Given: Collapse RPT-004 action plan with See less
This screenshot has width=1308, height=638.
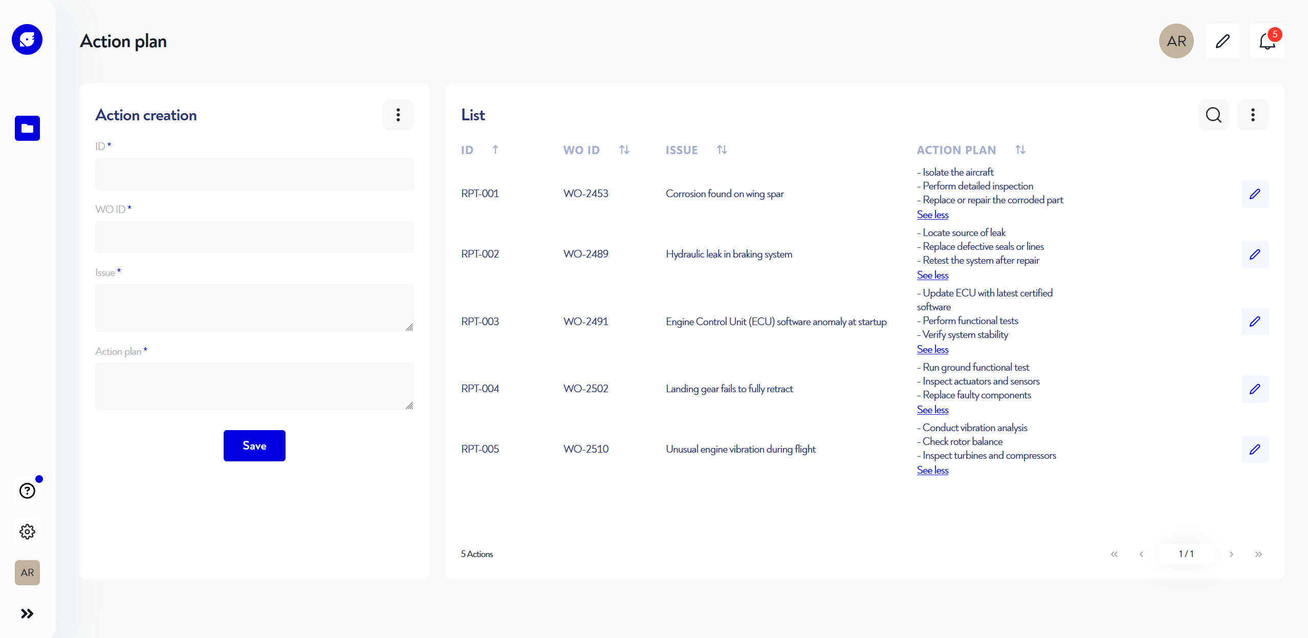Looking at the screenshot, I should [932, 410].
